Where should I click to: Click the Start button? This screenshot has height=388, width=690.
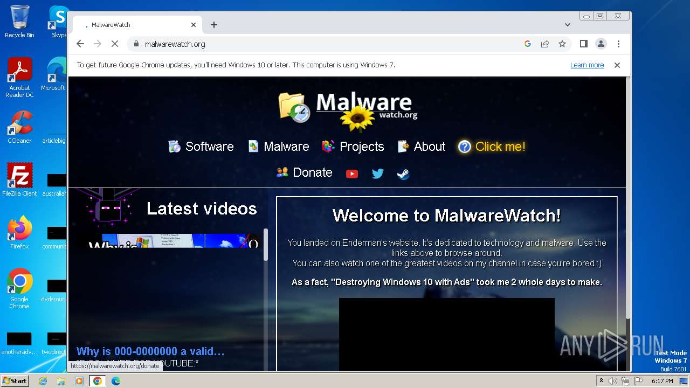[x=15, y=381]
